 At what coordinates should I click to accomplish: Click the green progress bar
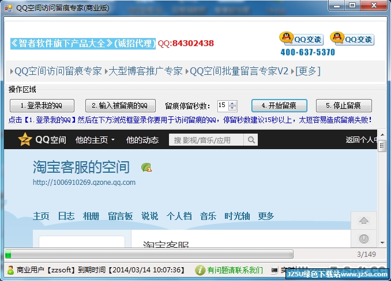point(149,255)
